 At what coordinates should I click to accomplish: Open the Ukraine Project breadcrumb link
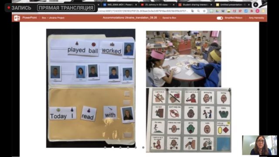(x=56, y=18)
